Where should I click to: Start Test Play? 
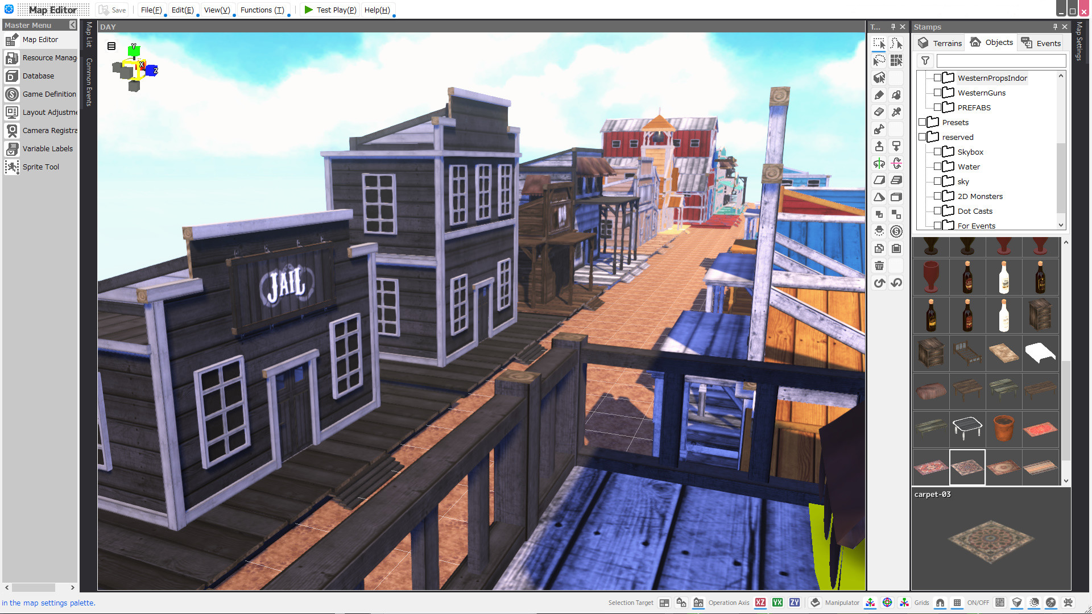[x=330, y=10]
